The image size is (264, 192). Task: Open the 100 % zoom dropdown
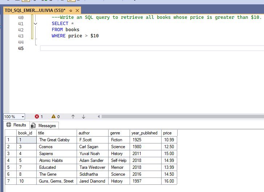tap(23, 117)
